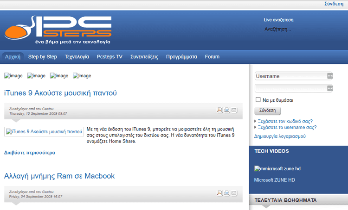Open Αλλαγή μνήμης Ram σε Macbook headline
The height and width of the screenshot is (210, 348).
click(59, 176)
